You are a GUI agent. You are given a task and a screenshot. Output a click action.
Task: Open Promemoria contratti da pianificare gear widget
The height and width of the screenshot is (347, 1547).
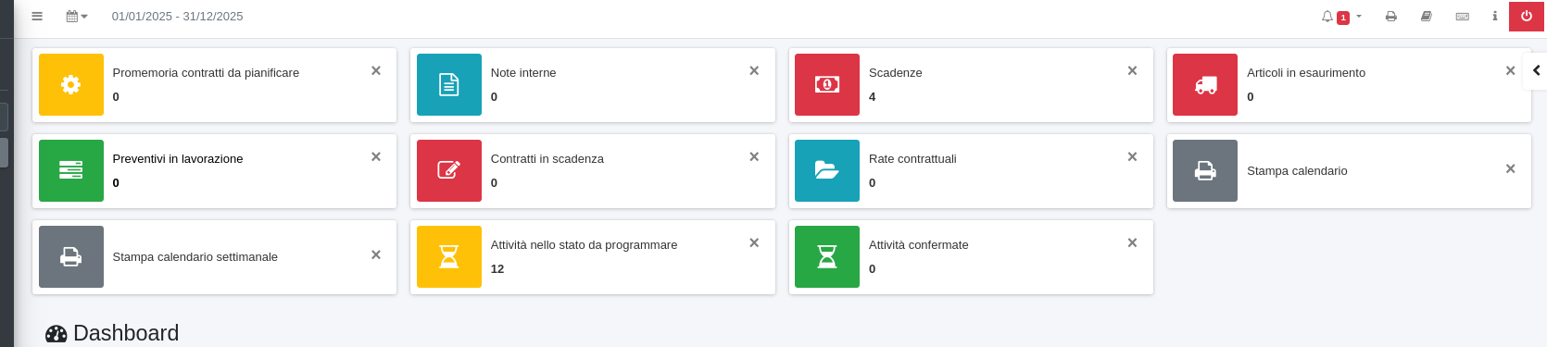pos(71,84)
